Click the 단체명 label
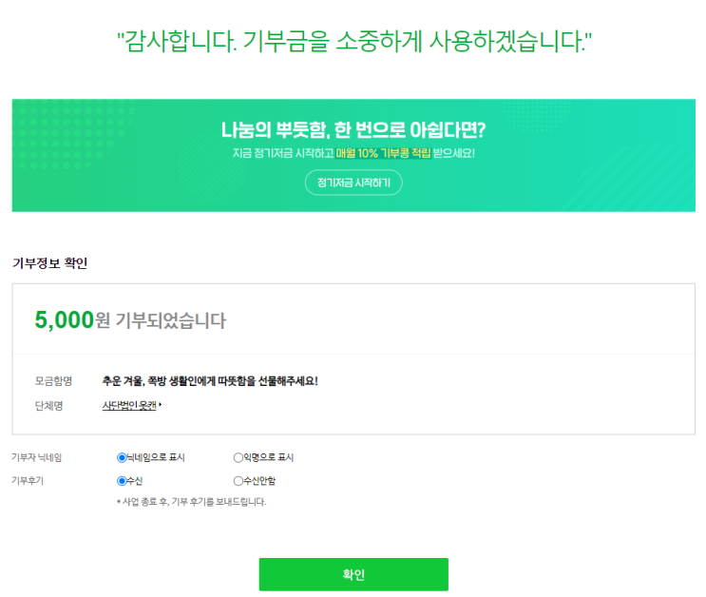Screen dimensions: 706x597 coord(48,406)
